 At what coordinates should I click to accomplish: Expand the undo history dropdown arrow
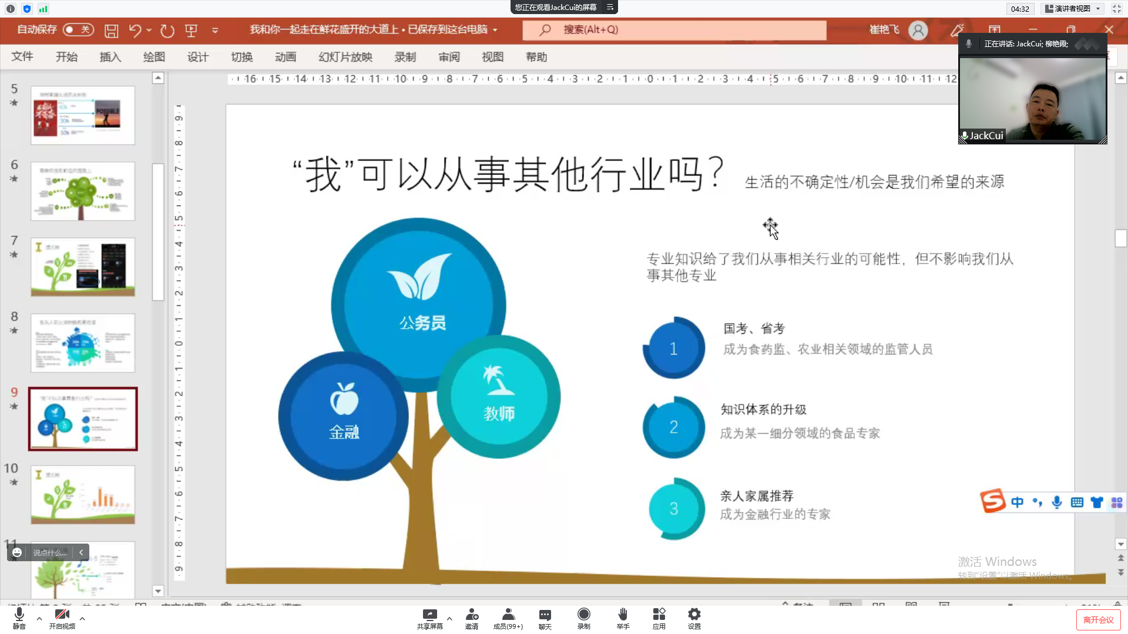[x=149, y=30]
